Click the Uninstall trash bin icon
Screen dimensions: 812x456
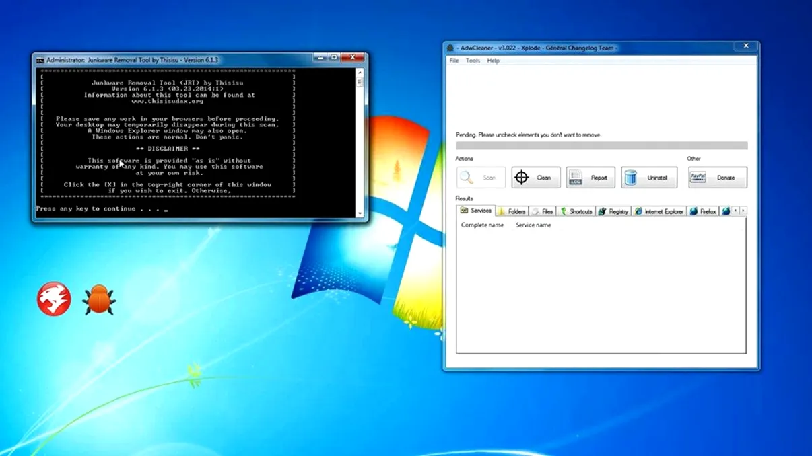[x=632, y=177]
